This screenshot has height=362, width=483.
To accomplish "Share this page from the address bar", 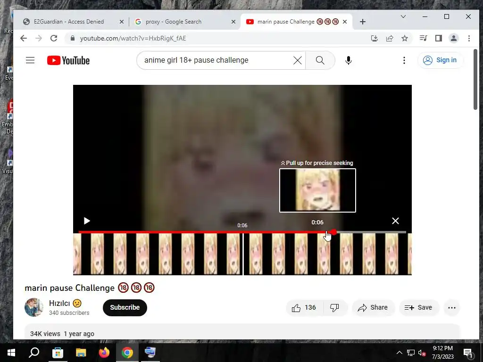I will tap(390, 38).
